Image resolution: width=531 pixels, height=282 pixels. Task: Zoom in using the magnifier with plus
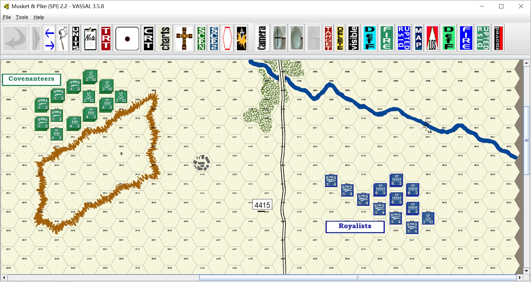[279, 38]
